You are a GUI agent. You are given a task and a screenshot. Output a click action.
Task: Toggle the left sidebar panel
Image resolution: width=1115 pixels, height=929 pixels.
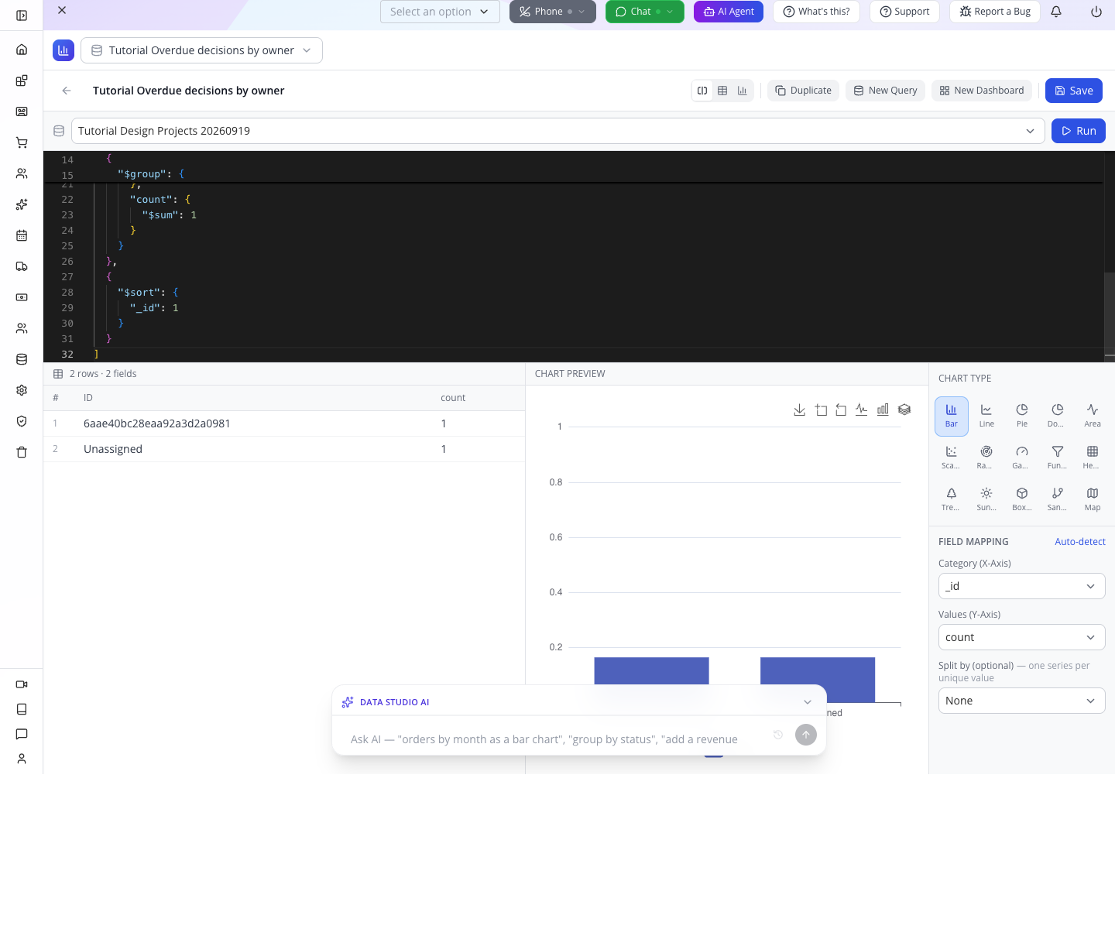coord(22,15)
